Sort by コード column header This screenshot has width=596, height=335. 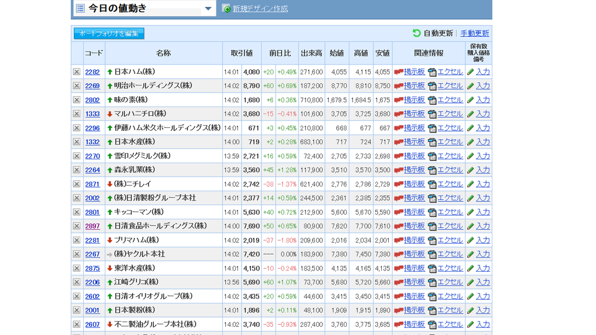click(94, 53)
